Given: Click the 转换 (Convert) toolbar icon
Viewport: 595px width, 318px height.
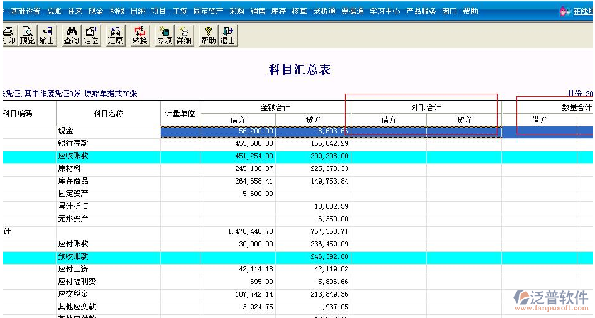Looking at the screenshot, I should 139,35.
